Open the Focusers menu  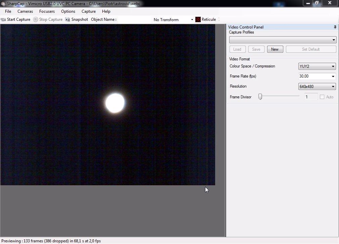[x=47, y=11]
